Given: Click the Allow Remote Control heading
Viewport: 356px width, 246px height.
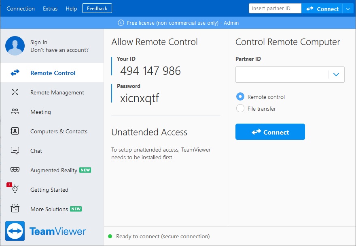Looking at the screenshot, I should coord(155,42).
